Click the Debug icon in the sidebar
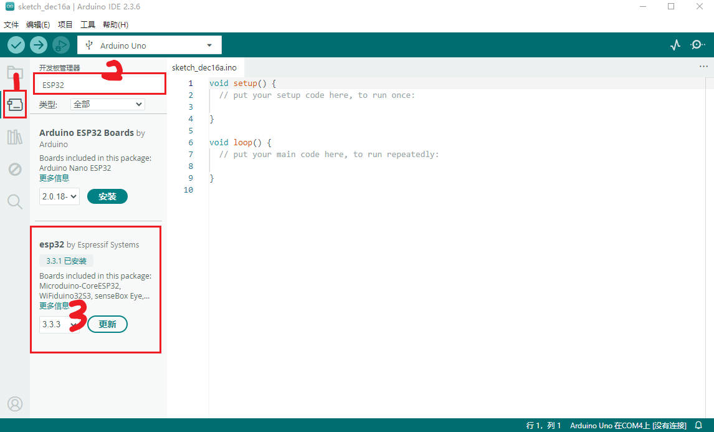This screenshot has width=714, height=432. coord(15,170)
